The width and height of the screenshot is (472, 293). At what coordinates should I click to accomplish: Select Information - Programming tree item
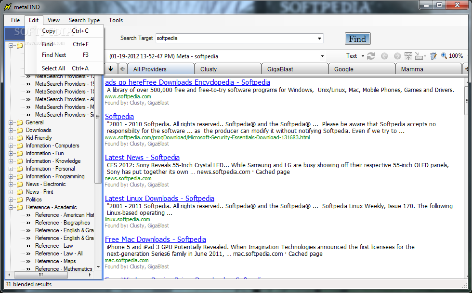coord(55,176)
